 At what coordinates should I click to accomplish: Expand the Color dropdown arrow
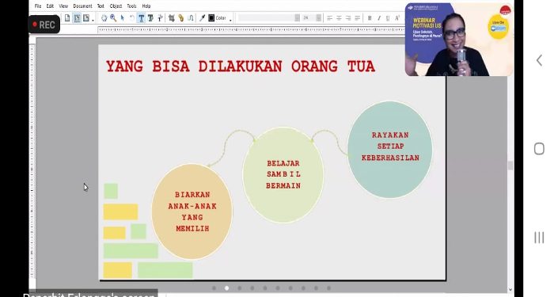coord(231,20)
